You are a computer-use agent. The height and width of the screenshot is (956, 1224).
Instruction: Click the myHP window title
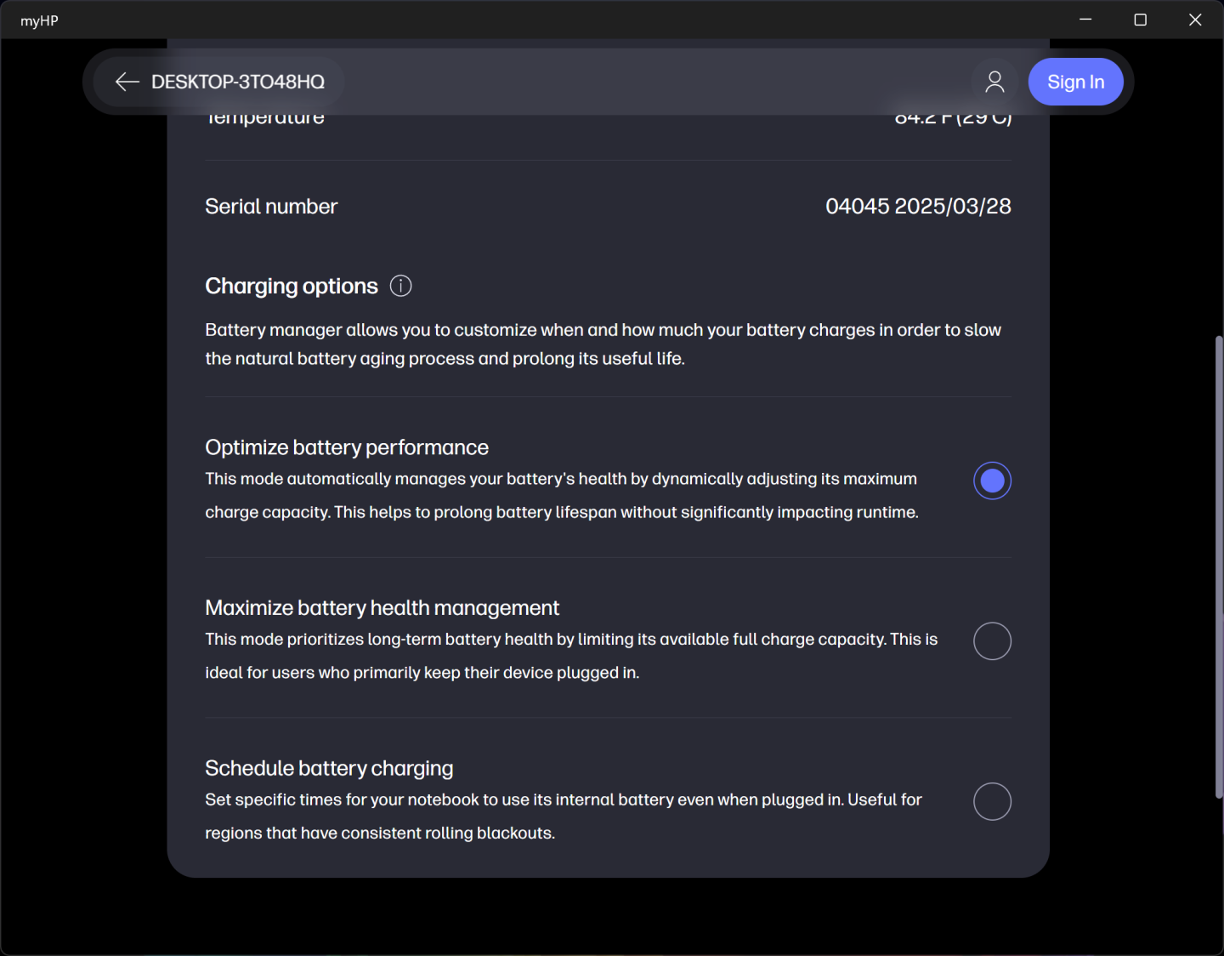[x=39, y=20]
